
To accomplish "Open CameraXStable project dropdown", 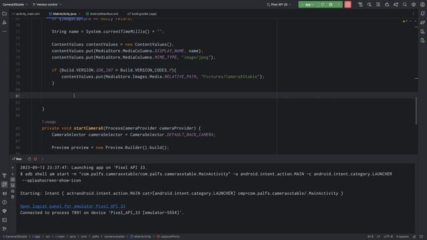I will click(x=15, y=5).
